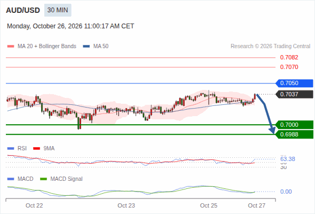Click the AUD/USD pair title
Viewport: 315px width, 214px height.
pos(23,10)
